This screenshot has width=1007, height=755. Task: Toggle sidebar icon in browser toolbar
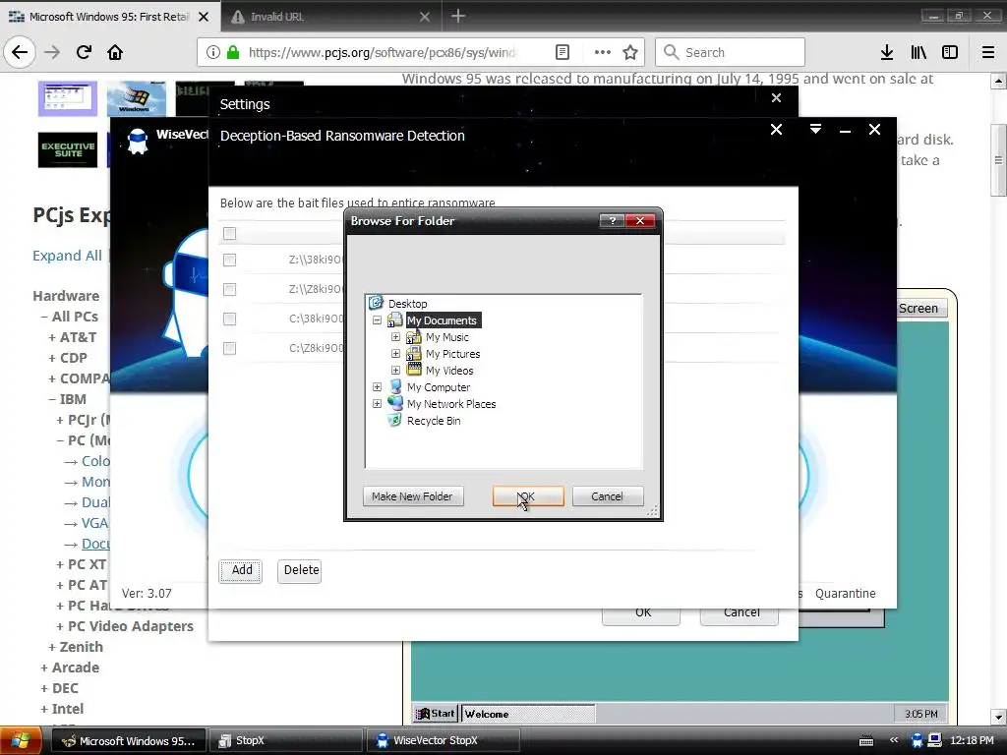tap(950, 52)
